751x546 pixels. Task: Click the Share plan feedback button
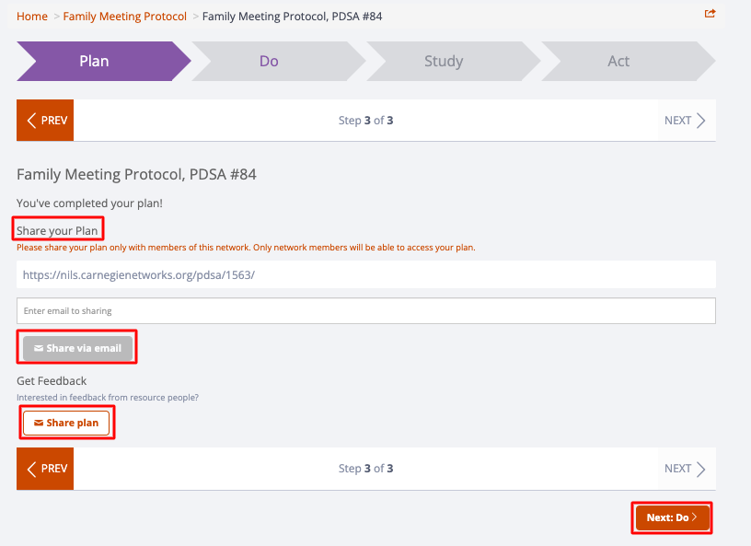click(x=66, y=423)
